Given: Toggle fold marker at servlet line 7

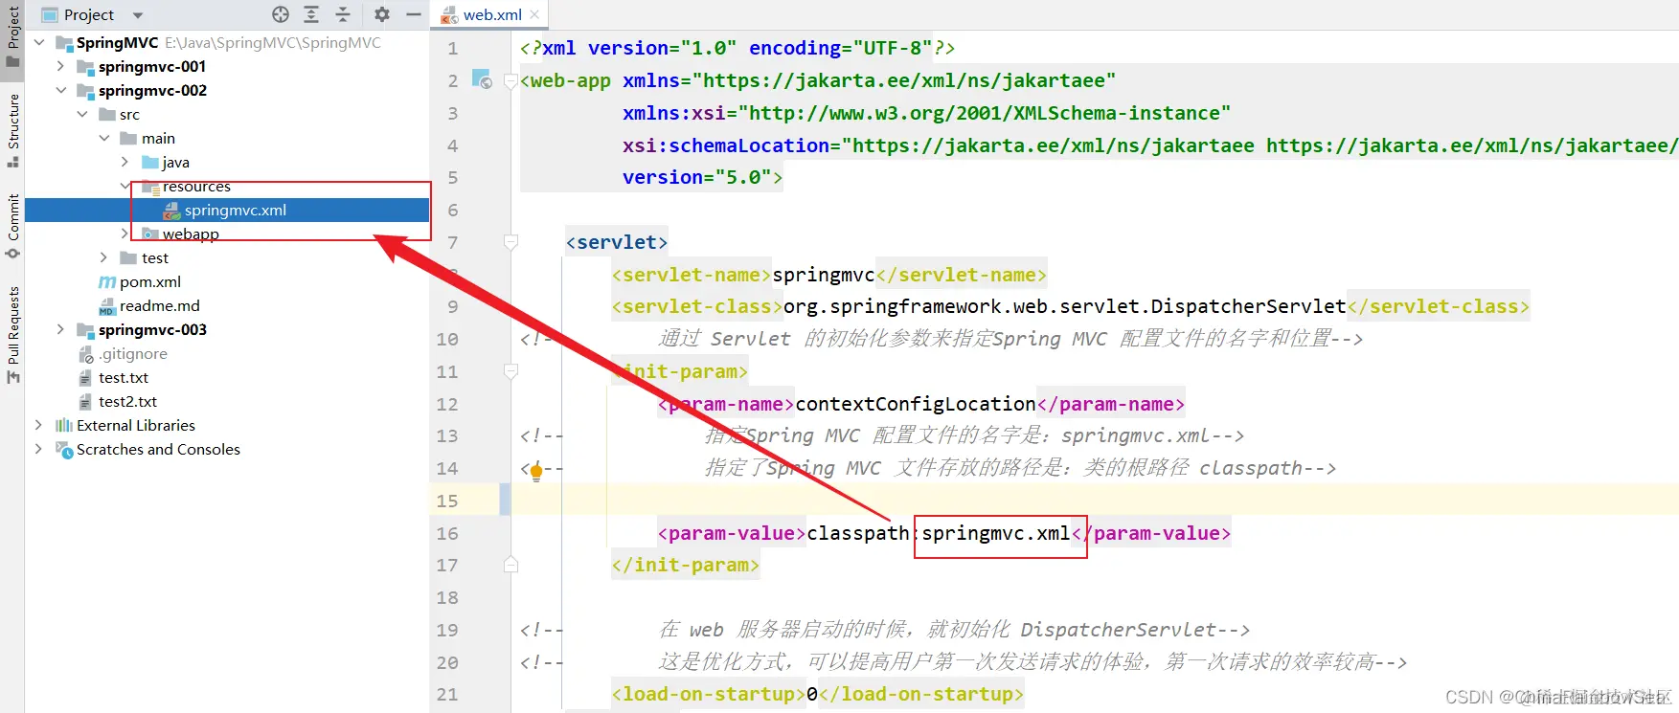Looking at the screenshot, I should 511,242.
